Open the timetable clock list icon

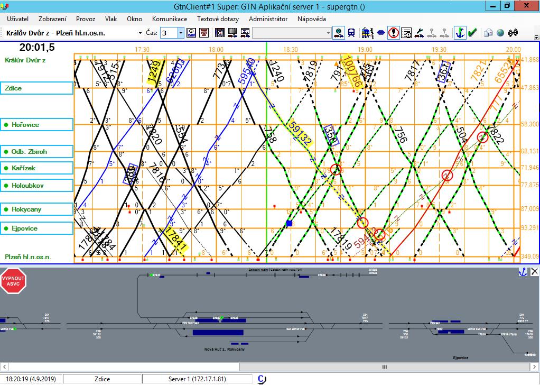pyautogui.click(x=220, y=33)
